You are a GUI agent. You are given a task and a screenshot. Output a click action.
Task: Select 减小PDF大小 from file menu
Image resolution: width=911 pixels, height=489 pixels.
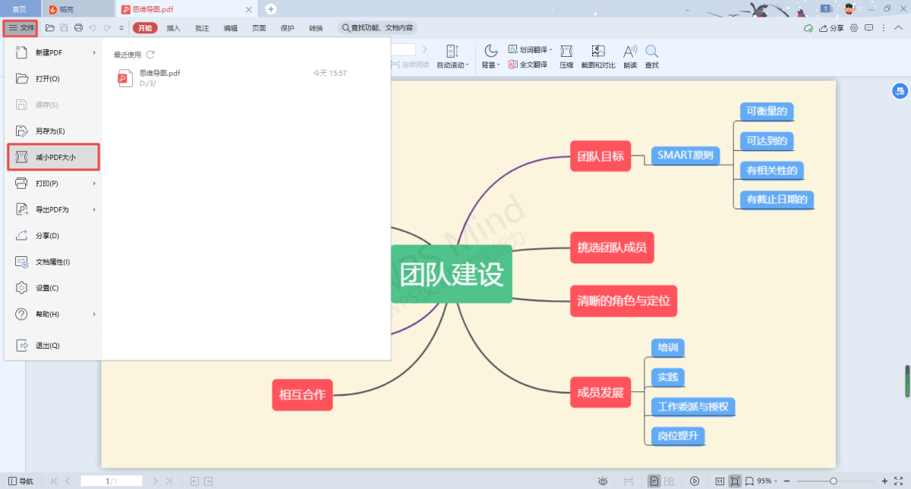click(53, 157)
